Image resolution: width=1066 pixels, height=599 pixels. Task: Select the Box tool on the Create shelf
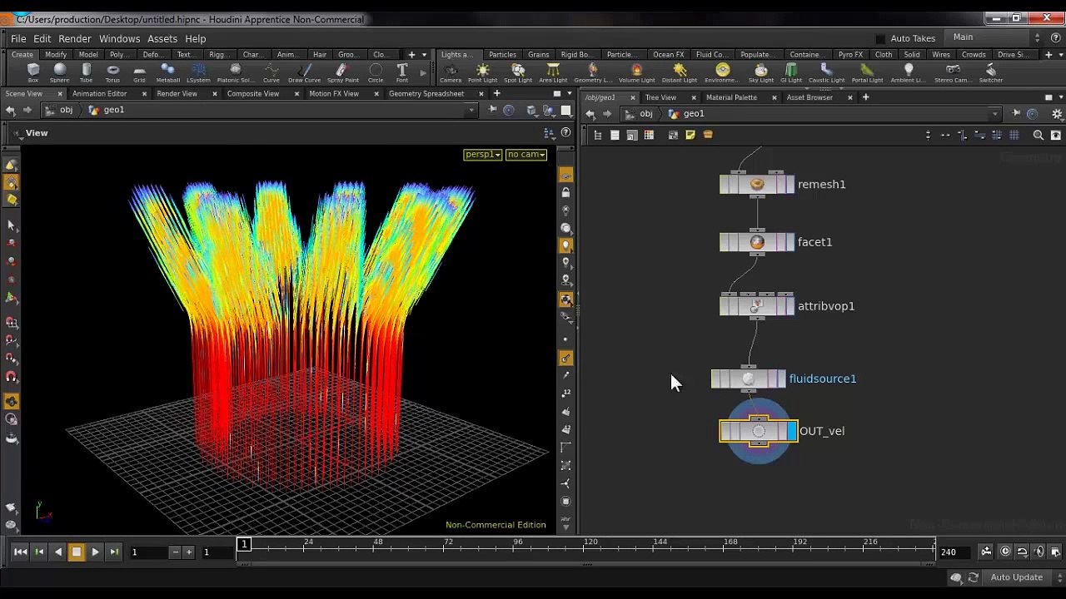[33, 73]
